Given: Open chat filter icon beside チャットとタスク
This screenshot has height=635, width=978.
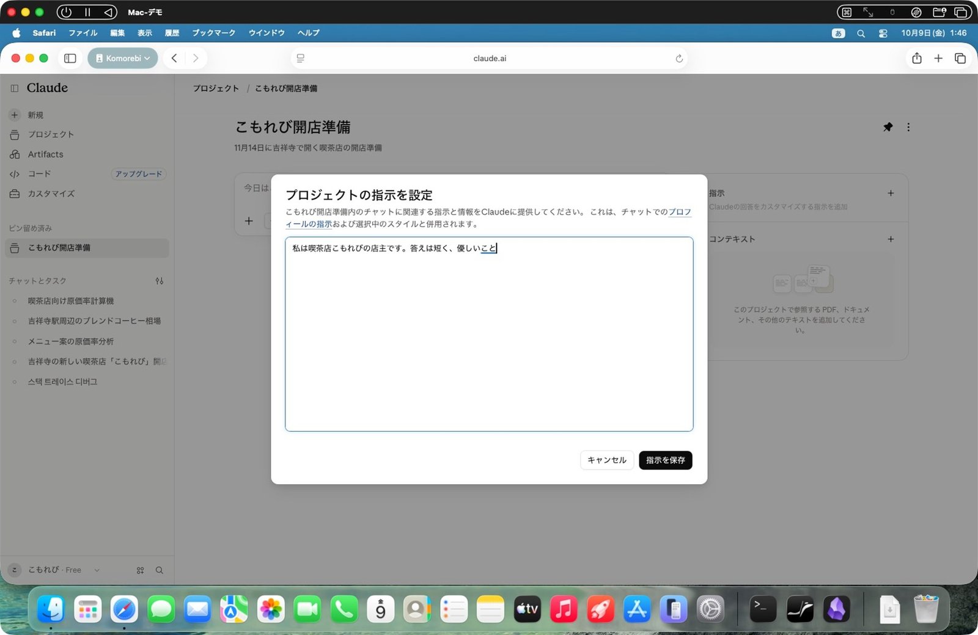Looking at the screenshot, I should click(160, 281).
